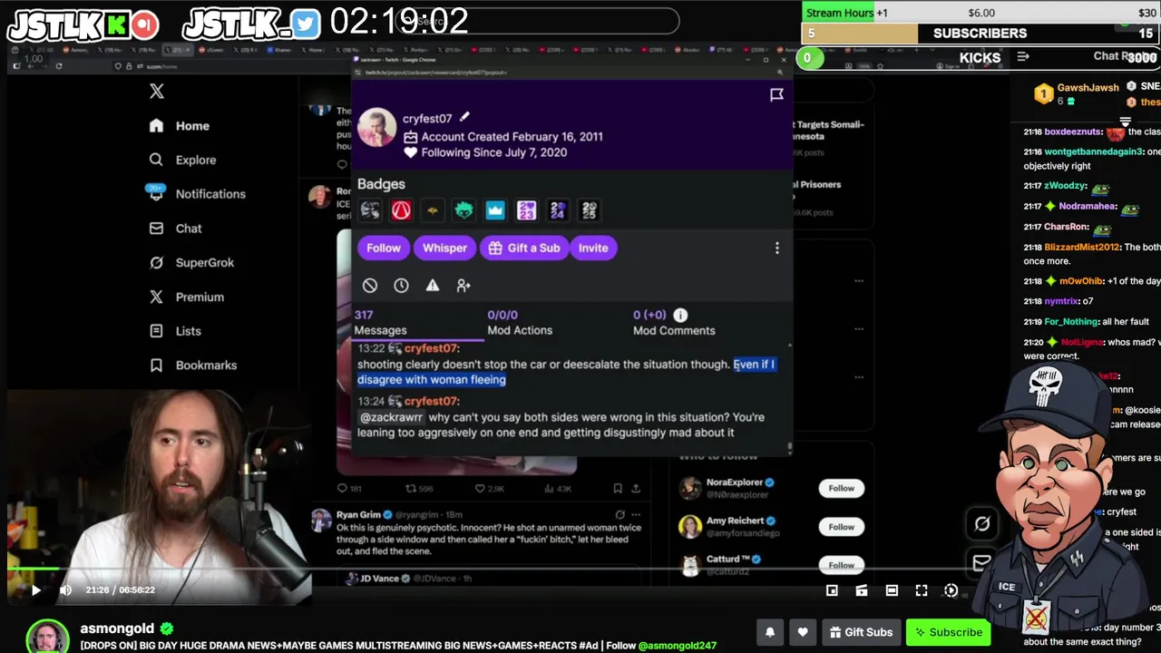Screen dimensions: 1161x653
Task: Click the teal spiky creature badge
Action: [x=463, y=210]
